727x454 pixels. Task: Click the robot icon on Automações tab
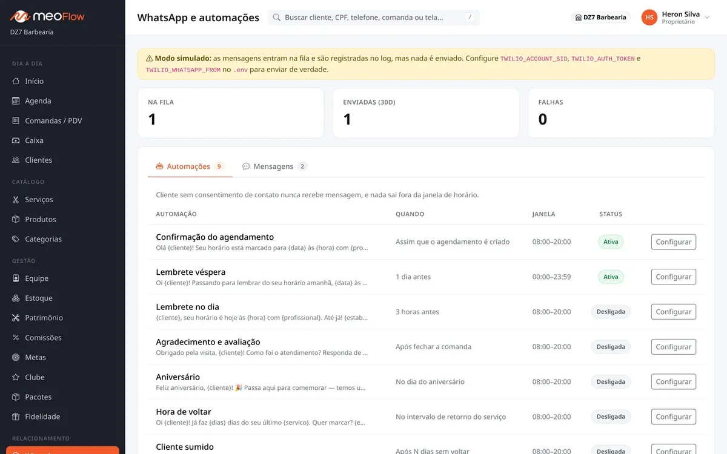[x=160, y=166]
